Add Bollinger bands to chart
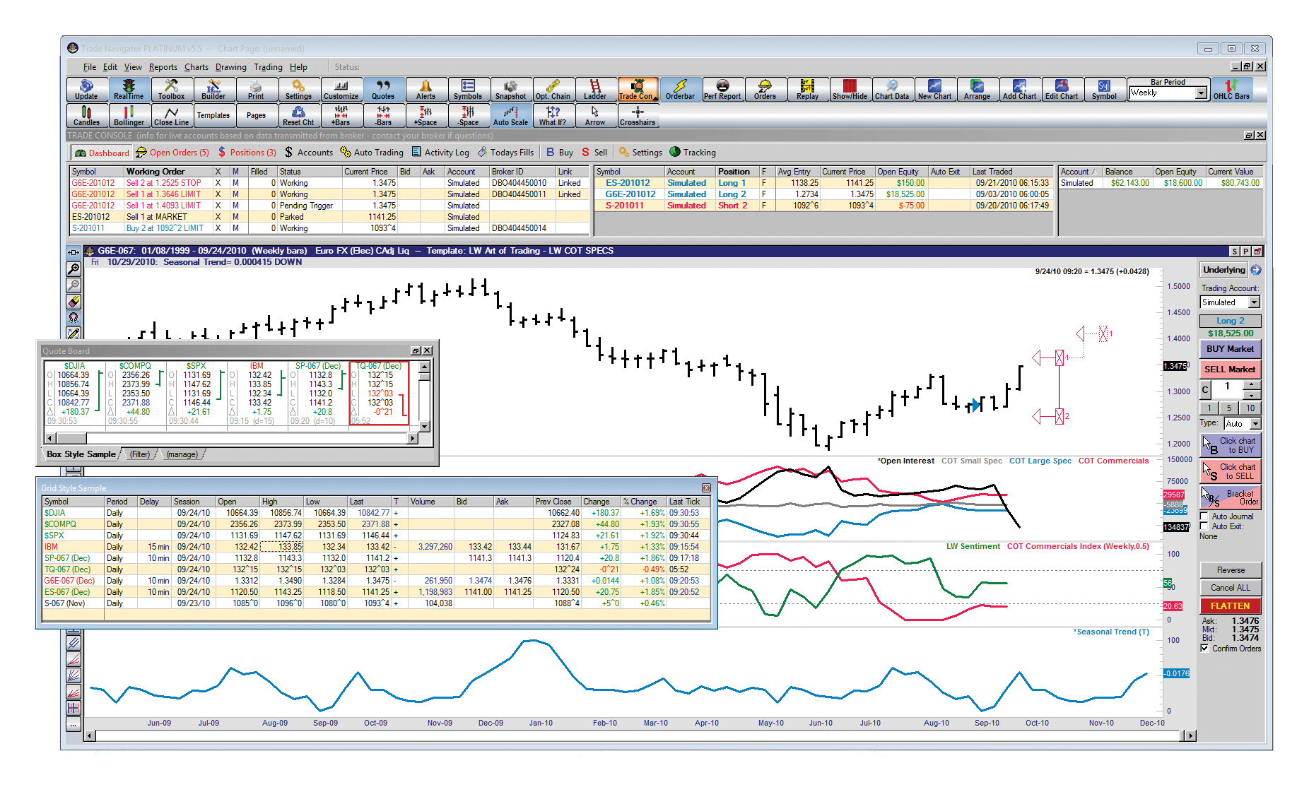1309x792 pixels. [129, 116]
